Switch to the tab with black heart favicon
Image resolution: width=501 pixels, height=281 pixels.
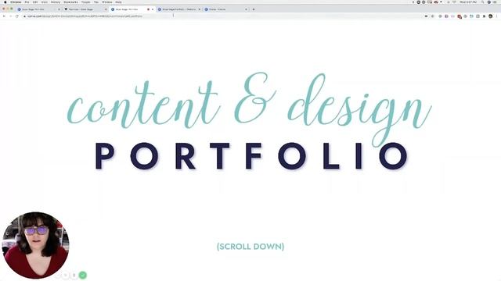[85, 9]
